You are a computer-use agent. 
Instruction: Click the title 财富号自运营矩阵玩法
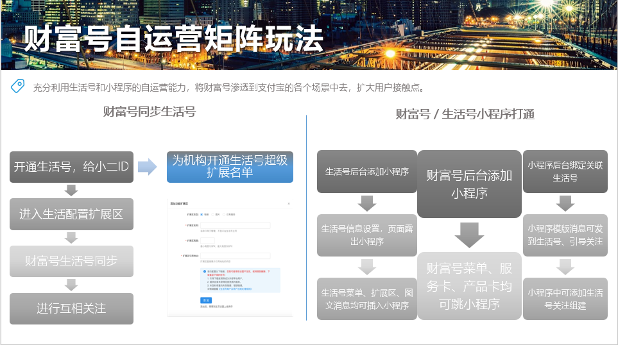click(173, 38)
